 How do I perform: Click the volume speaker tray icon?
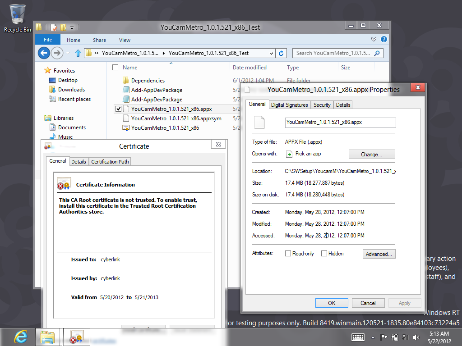tap(416, 337)
